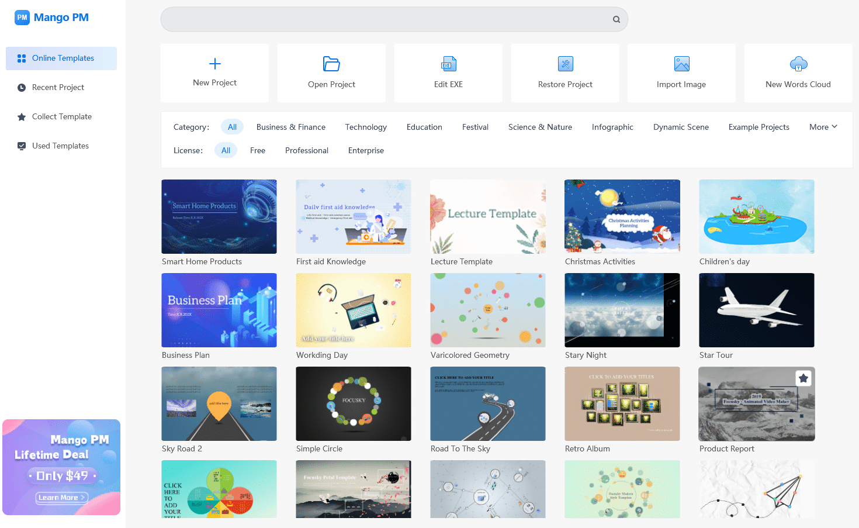Image resolution: width=859 pixels, height=528 pixels.
Task: Click the clock icon beside Recent Project
Action: click(21, 87)
